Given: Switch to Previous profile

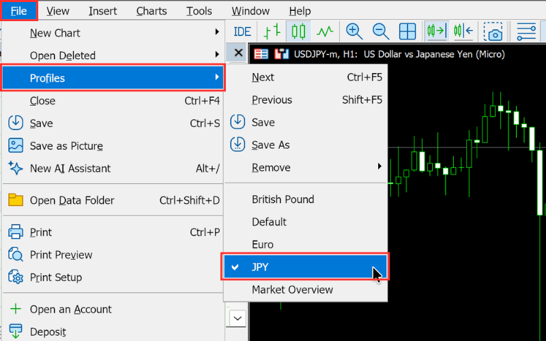Looking at the screenshot, I should pyautogui.click(x=305, y=100).
